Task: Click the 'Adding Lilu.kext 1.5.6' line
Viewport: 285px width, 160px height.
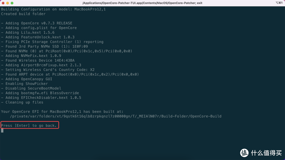Action: (28, 33)
